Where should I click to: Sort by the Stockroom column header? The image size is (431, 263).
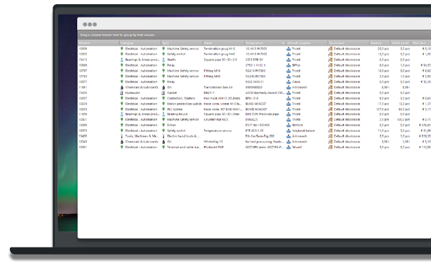(x=349, y=43)
